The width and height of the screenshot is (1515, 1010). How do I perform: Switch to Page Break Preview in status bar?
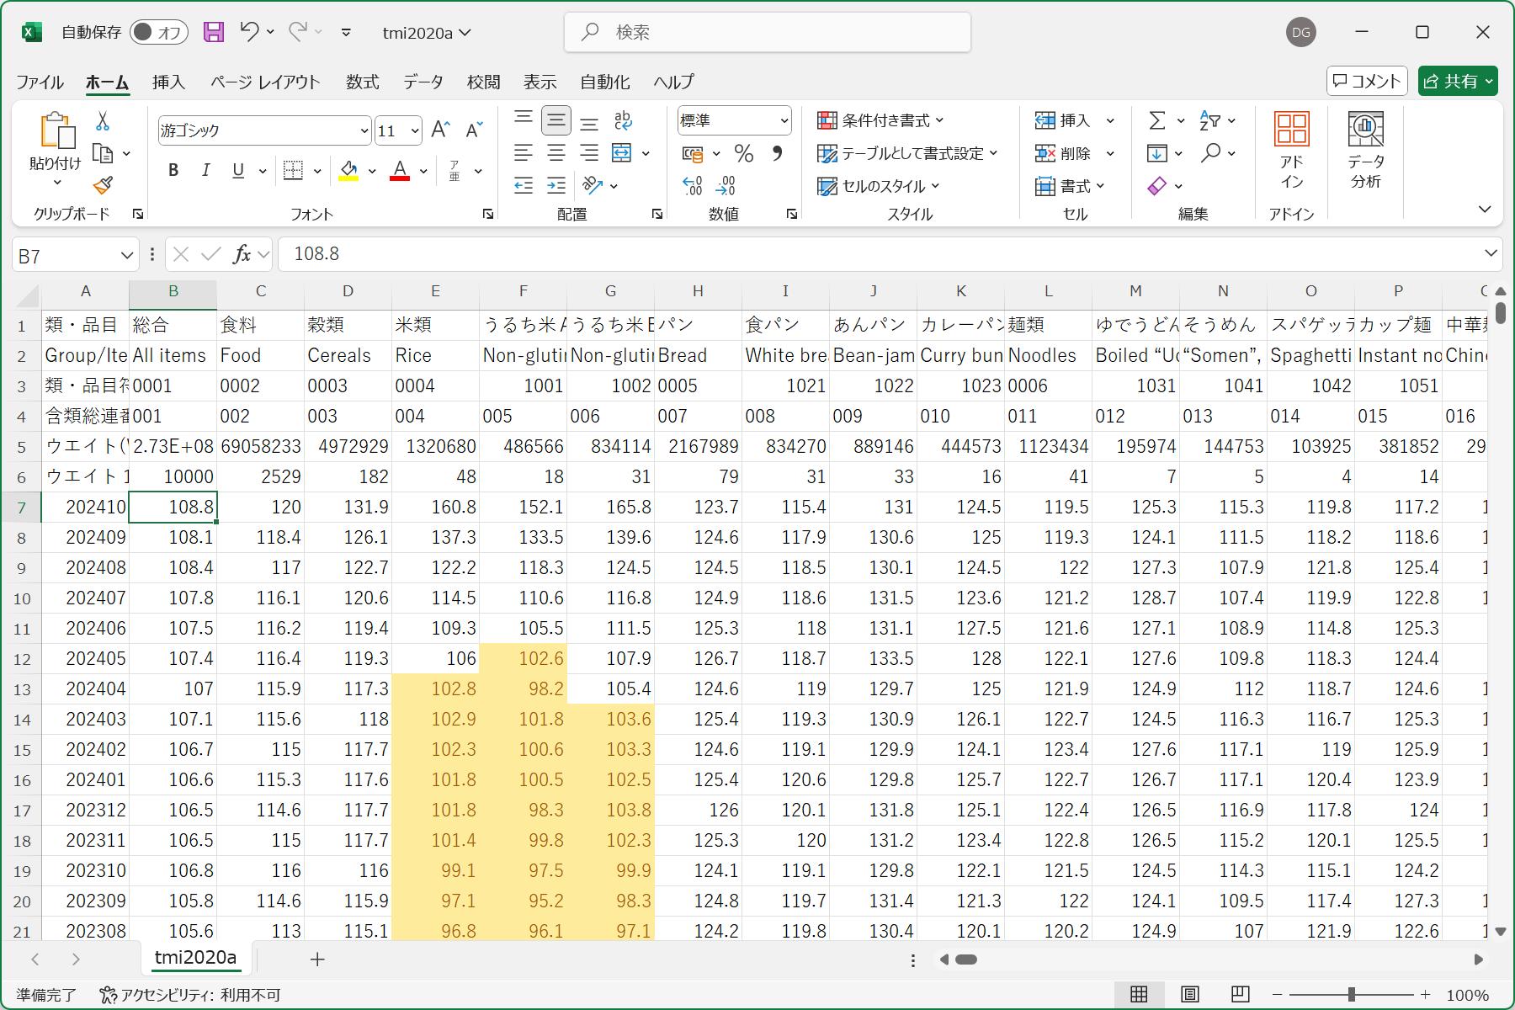(x=1240, y=994)
